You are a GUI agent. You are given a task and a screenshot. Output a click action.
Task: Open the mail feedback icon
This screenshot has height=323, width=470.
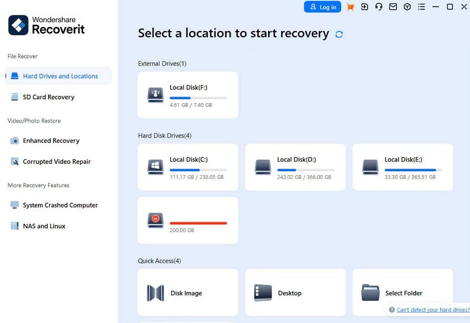pyautogui.click(x=393, y=7)
